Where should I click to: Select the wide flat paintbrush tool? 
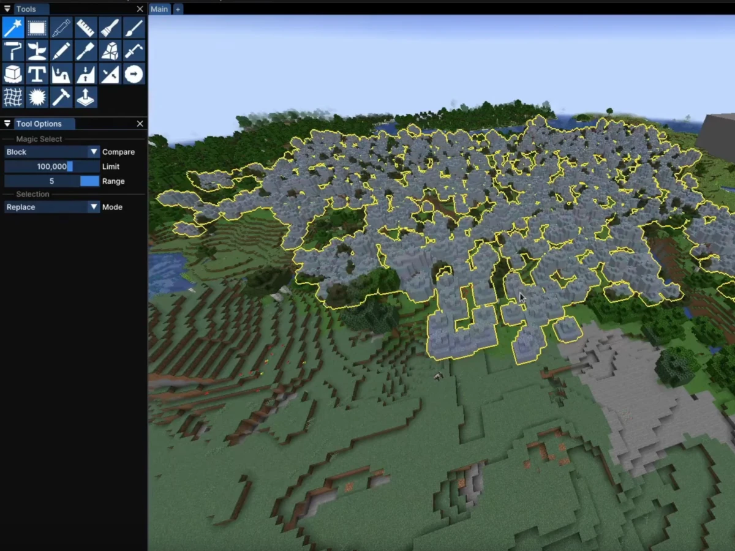pos(110,28)
